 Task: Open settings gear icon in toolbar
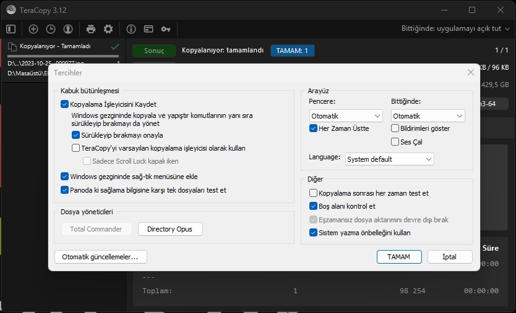point(108,29)
